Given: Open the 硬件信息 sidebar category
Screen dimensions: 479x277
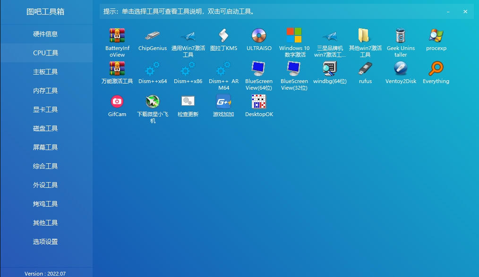Looking at the screenshot, I should (46, 34).
